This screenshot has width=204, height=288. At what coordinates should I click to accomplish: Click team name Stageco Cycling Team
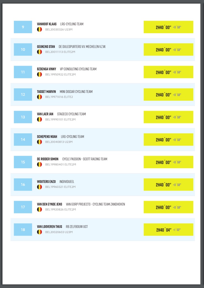point(71,114)
